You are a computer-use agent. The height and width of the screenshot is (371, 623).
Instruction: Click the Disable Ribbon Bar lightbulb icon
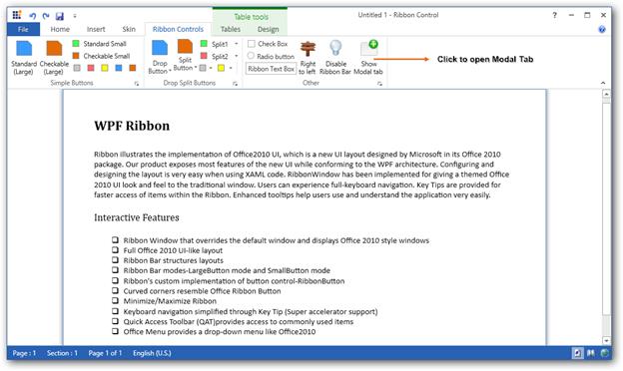point(335,49)
